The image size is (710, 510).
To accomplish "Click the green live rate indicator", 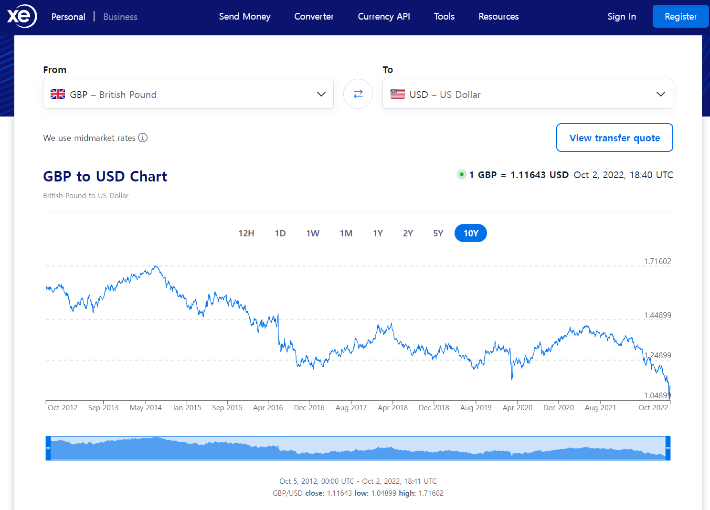I will (461, 174).
